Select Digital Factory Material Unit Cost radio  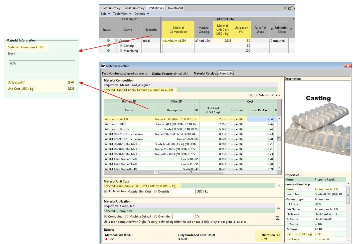(105, 191)
